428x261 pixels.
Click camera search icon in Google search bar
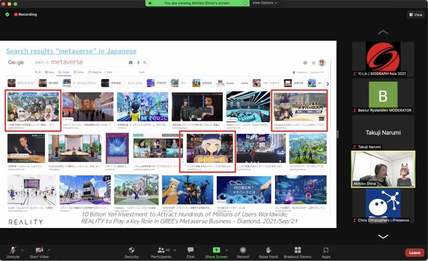[x=131, y=62]
